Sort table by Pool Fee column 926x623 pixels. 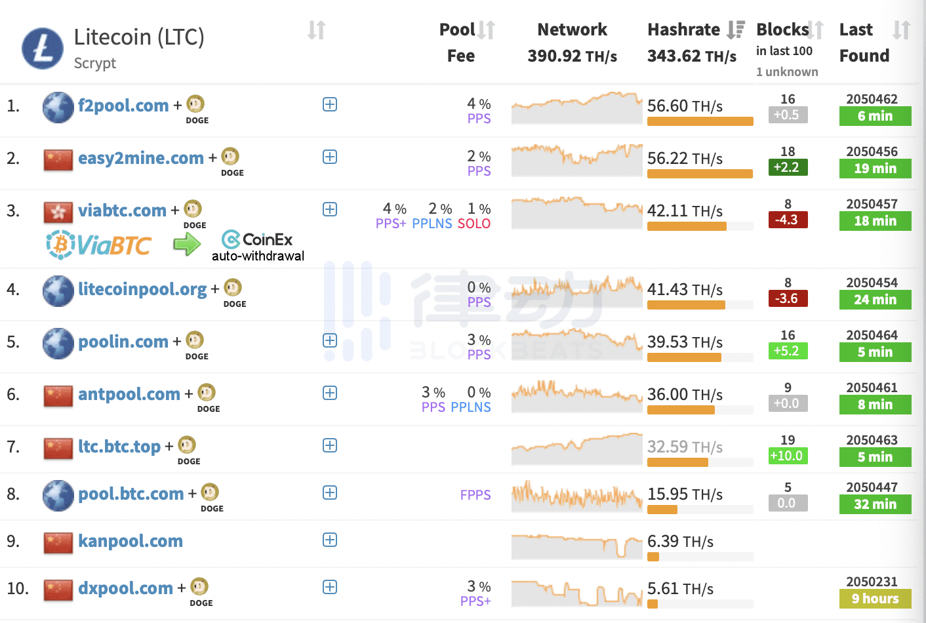pos(487,30)
